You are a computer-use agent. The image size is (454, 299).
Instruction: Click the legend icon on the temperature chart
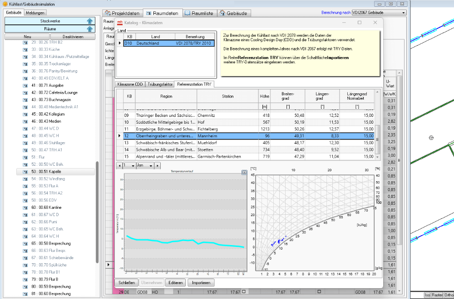click(244, 172)
